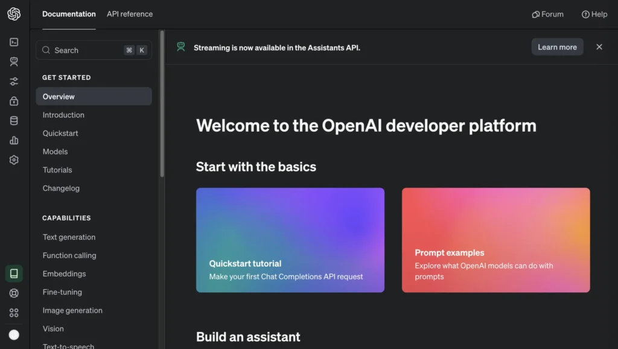The width and height of the screenshot is (618, 349).
Task: Open the Assistants panel icon
Action: click(14, 61)
